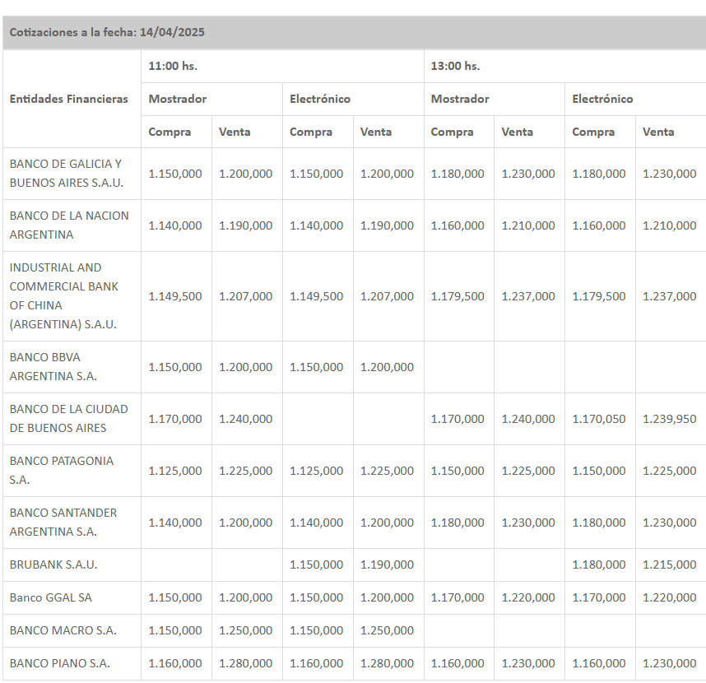Click Patagonia 13:00 Electrónico Venta 1.225,000

pos(670,471)
